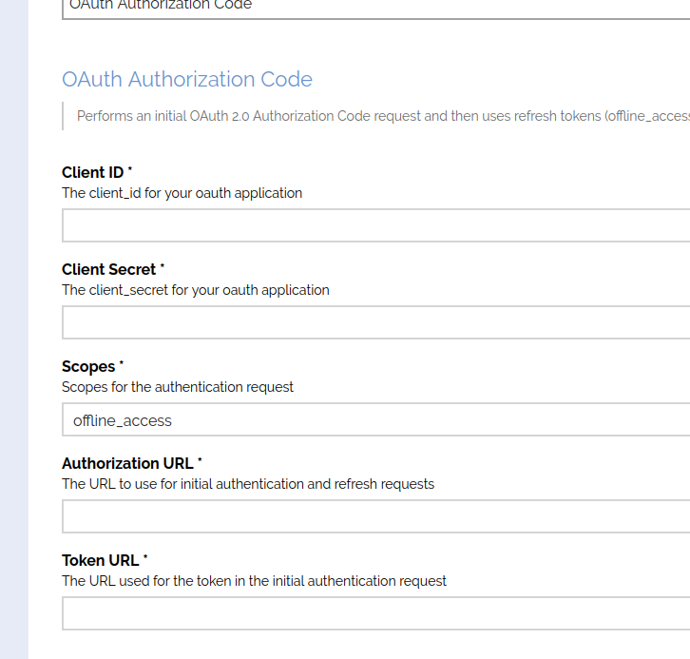This screenshot has height=659, width=690.
Task: Click the "Performs an initial OAuth 2.0" description
Action: [x=380, y=116]
